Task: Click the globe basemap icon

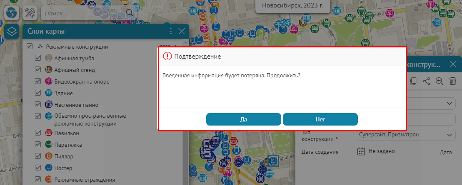Action: 12,12
